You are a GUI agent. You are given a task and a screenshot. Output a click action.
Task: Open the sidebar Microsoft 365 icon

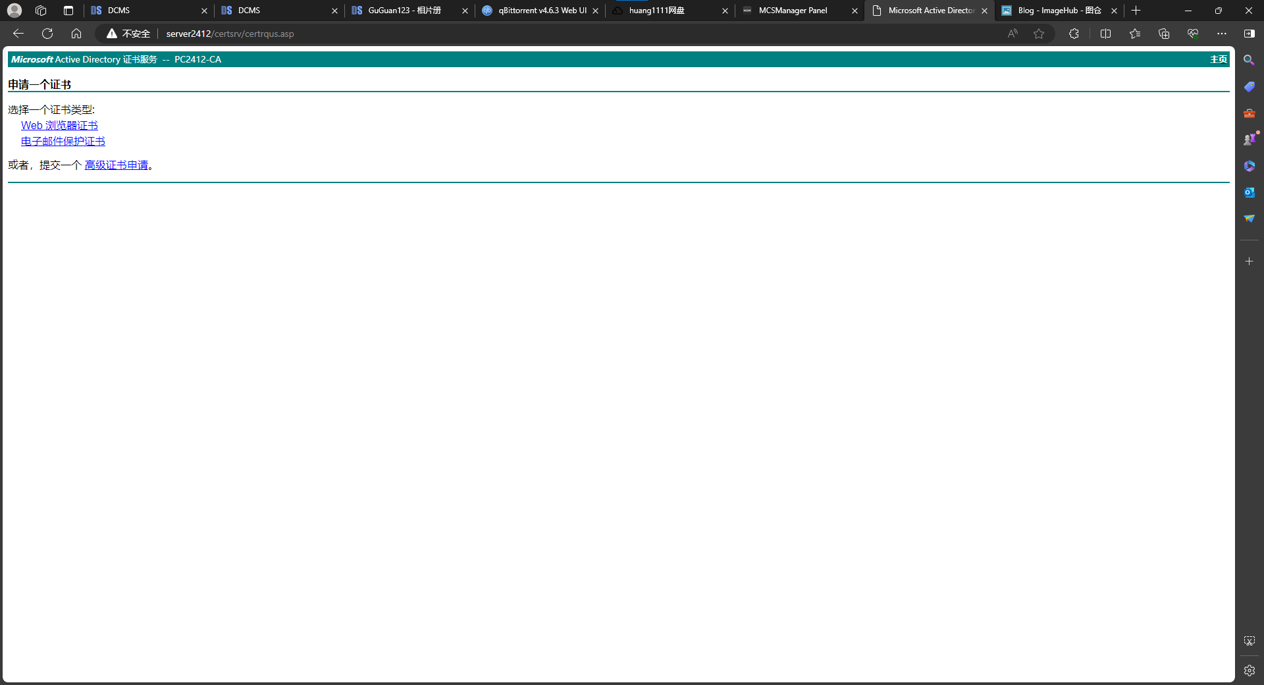pyautogui.click(x=1249, y=166)
